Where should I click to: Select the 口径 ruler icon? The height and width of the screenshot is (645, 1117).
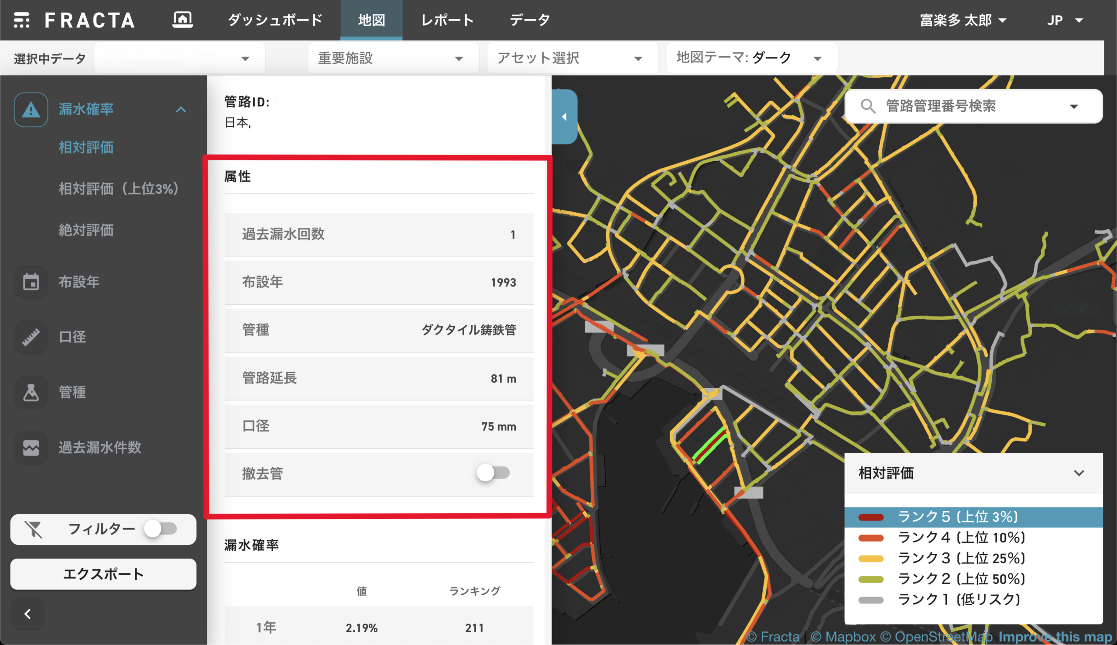(31, 337)
